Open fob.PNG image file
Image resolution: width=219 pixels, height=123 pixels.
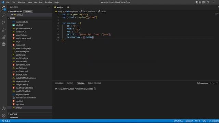tap(19, 25)
